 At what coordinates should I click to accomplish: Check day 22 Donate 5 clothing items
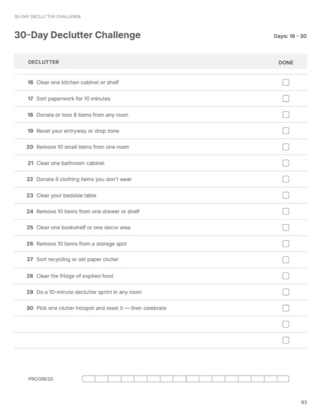click(286, 179)
